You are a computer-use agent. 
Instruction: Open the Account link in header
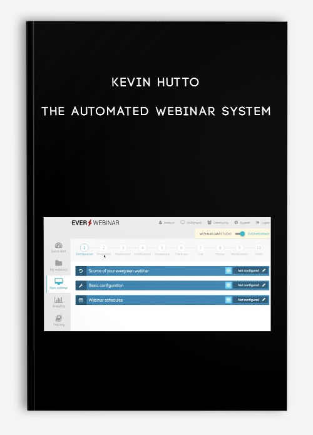(x=167, y=222)
